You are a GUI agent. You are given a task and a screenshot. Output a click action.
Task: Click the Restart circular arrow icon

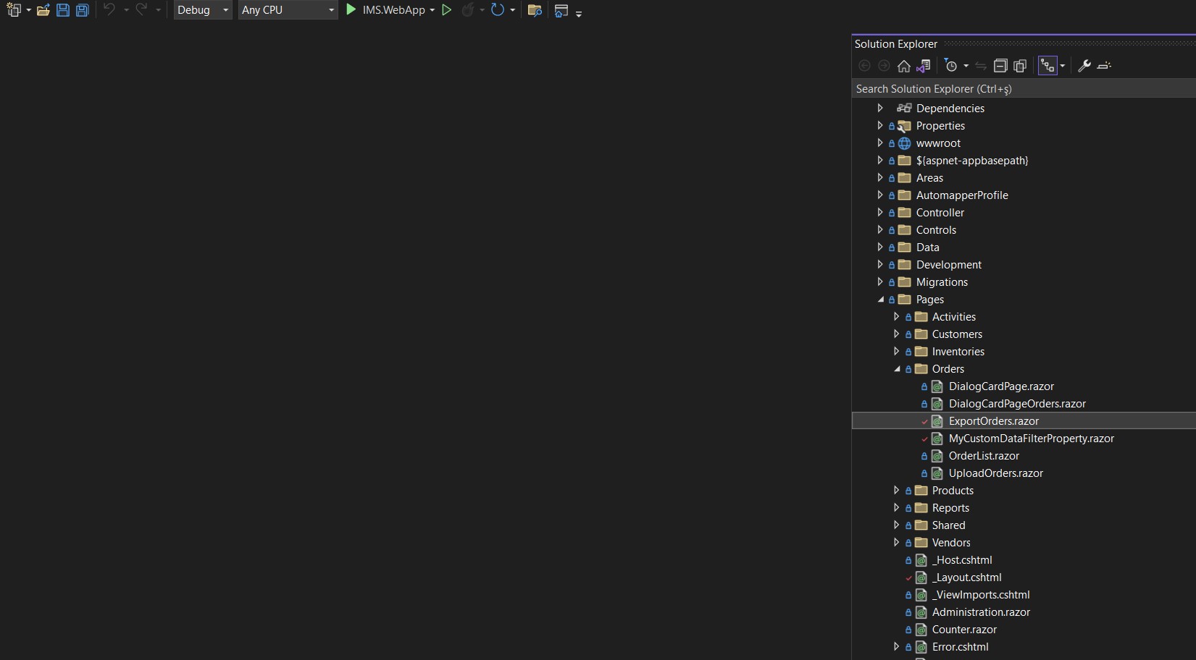(498, 9)
